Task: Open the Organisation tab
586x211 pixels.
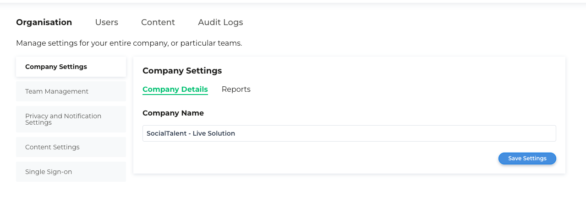Action: click(44, 22)
